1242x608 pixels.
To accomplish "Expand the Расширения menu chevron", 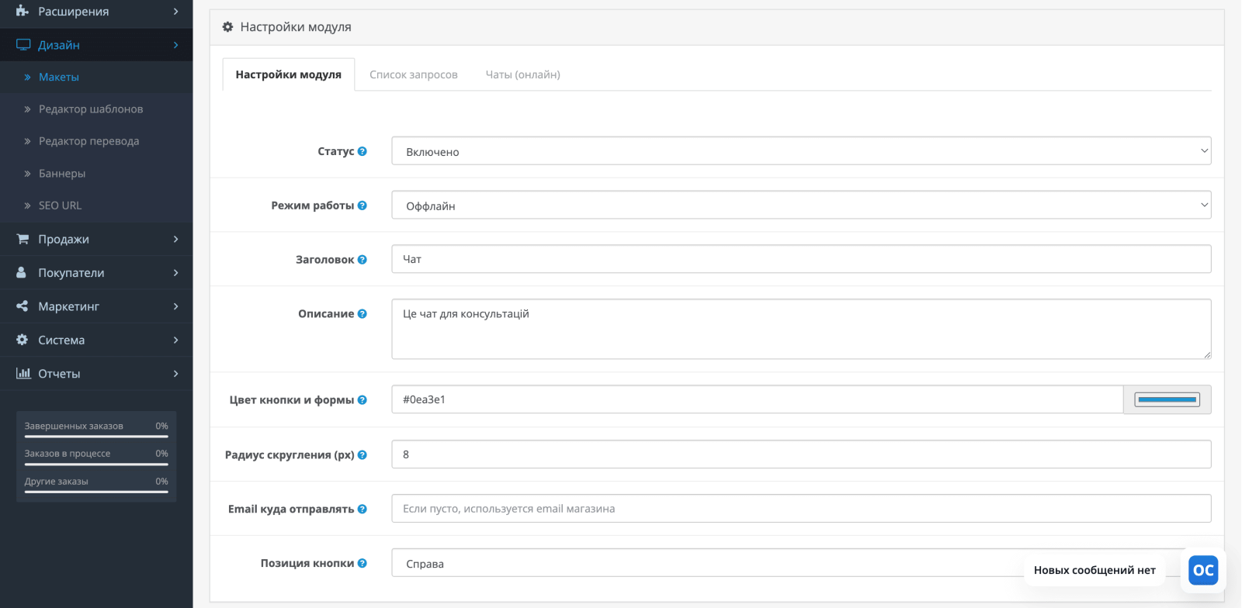I will click(x=176, y=11).
